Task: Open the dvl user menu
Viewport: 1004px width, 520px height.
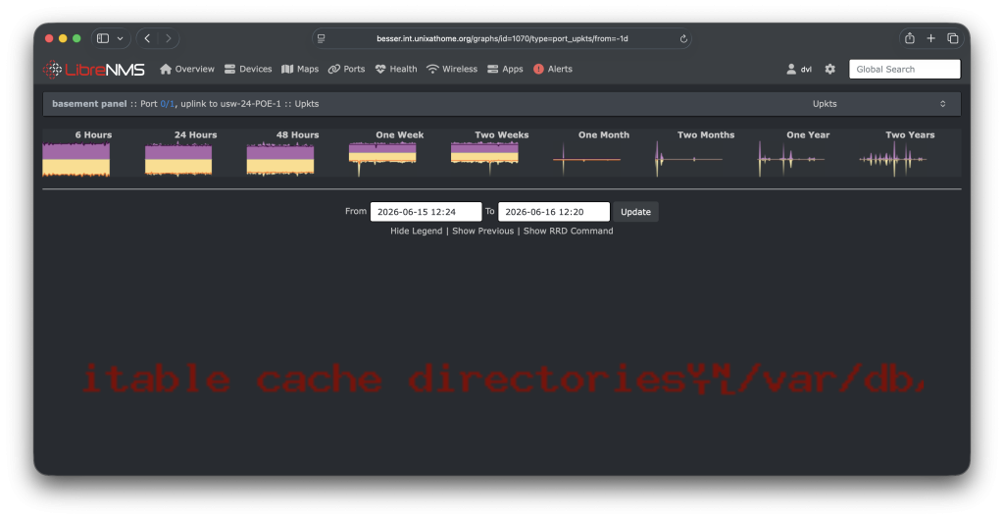Action: (x=799, y=69)
